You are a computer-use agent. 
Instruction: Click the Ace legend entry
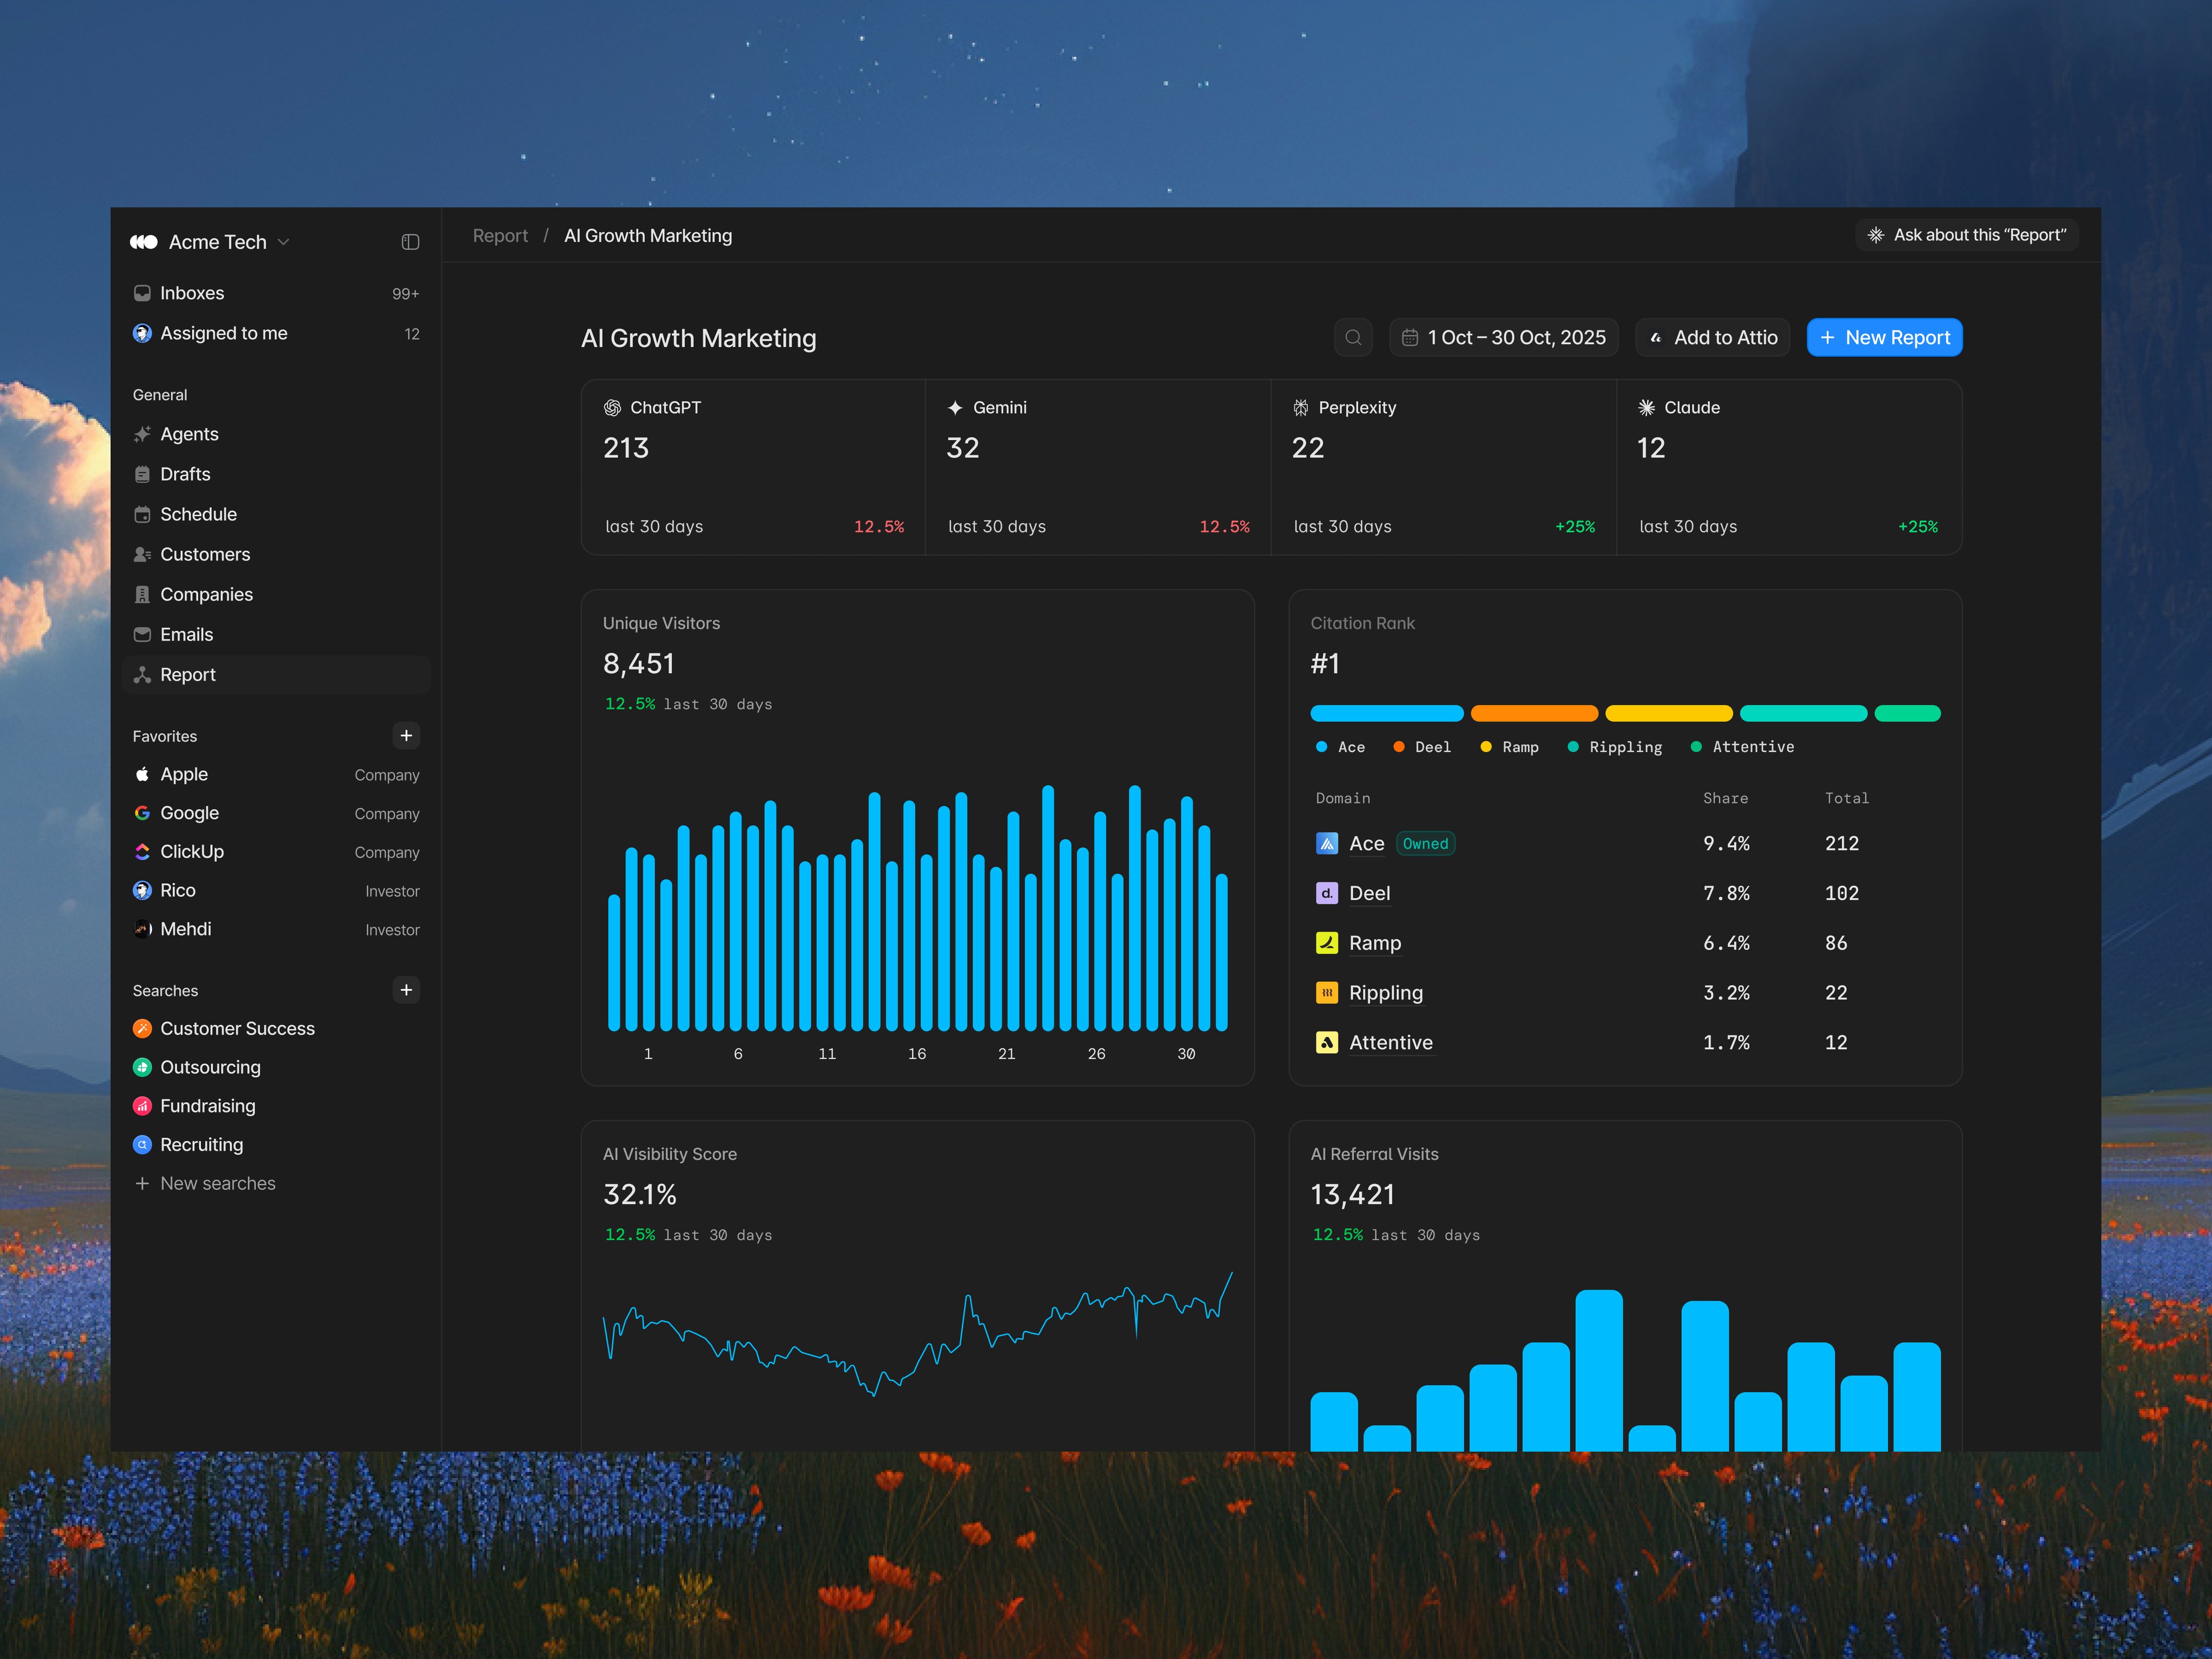(1340, 747)
